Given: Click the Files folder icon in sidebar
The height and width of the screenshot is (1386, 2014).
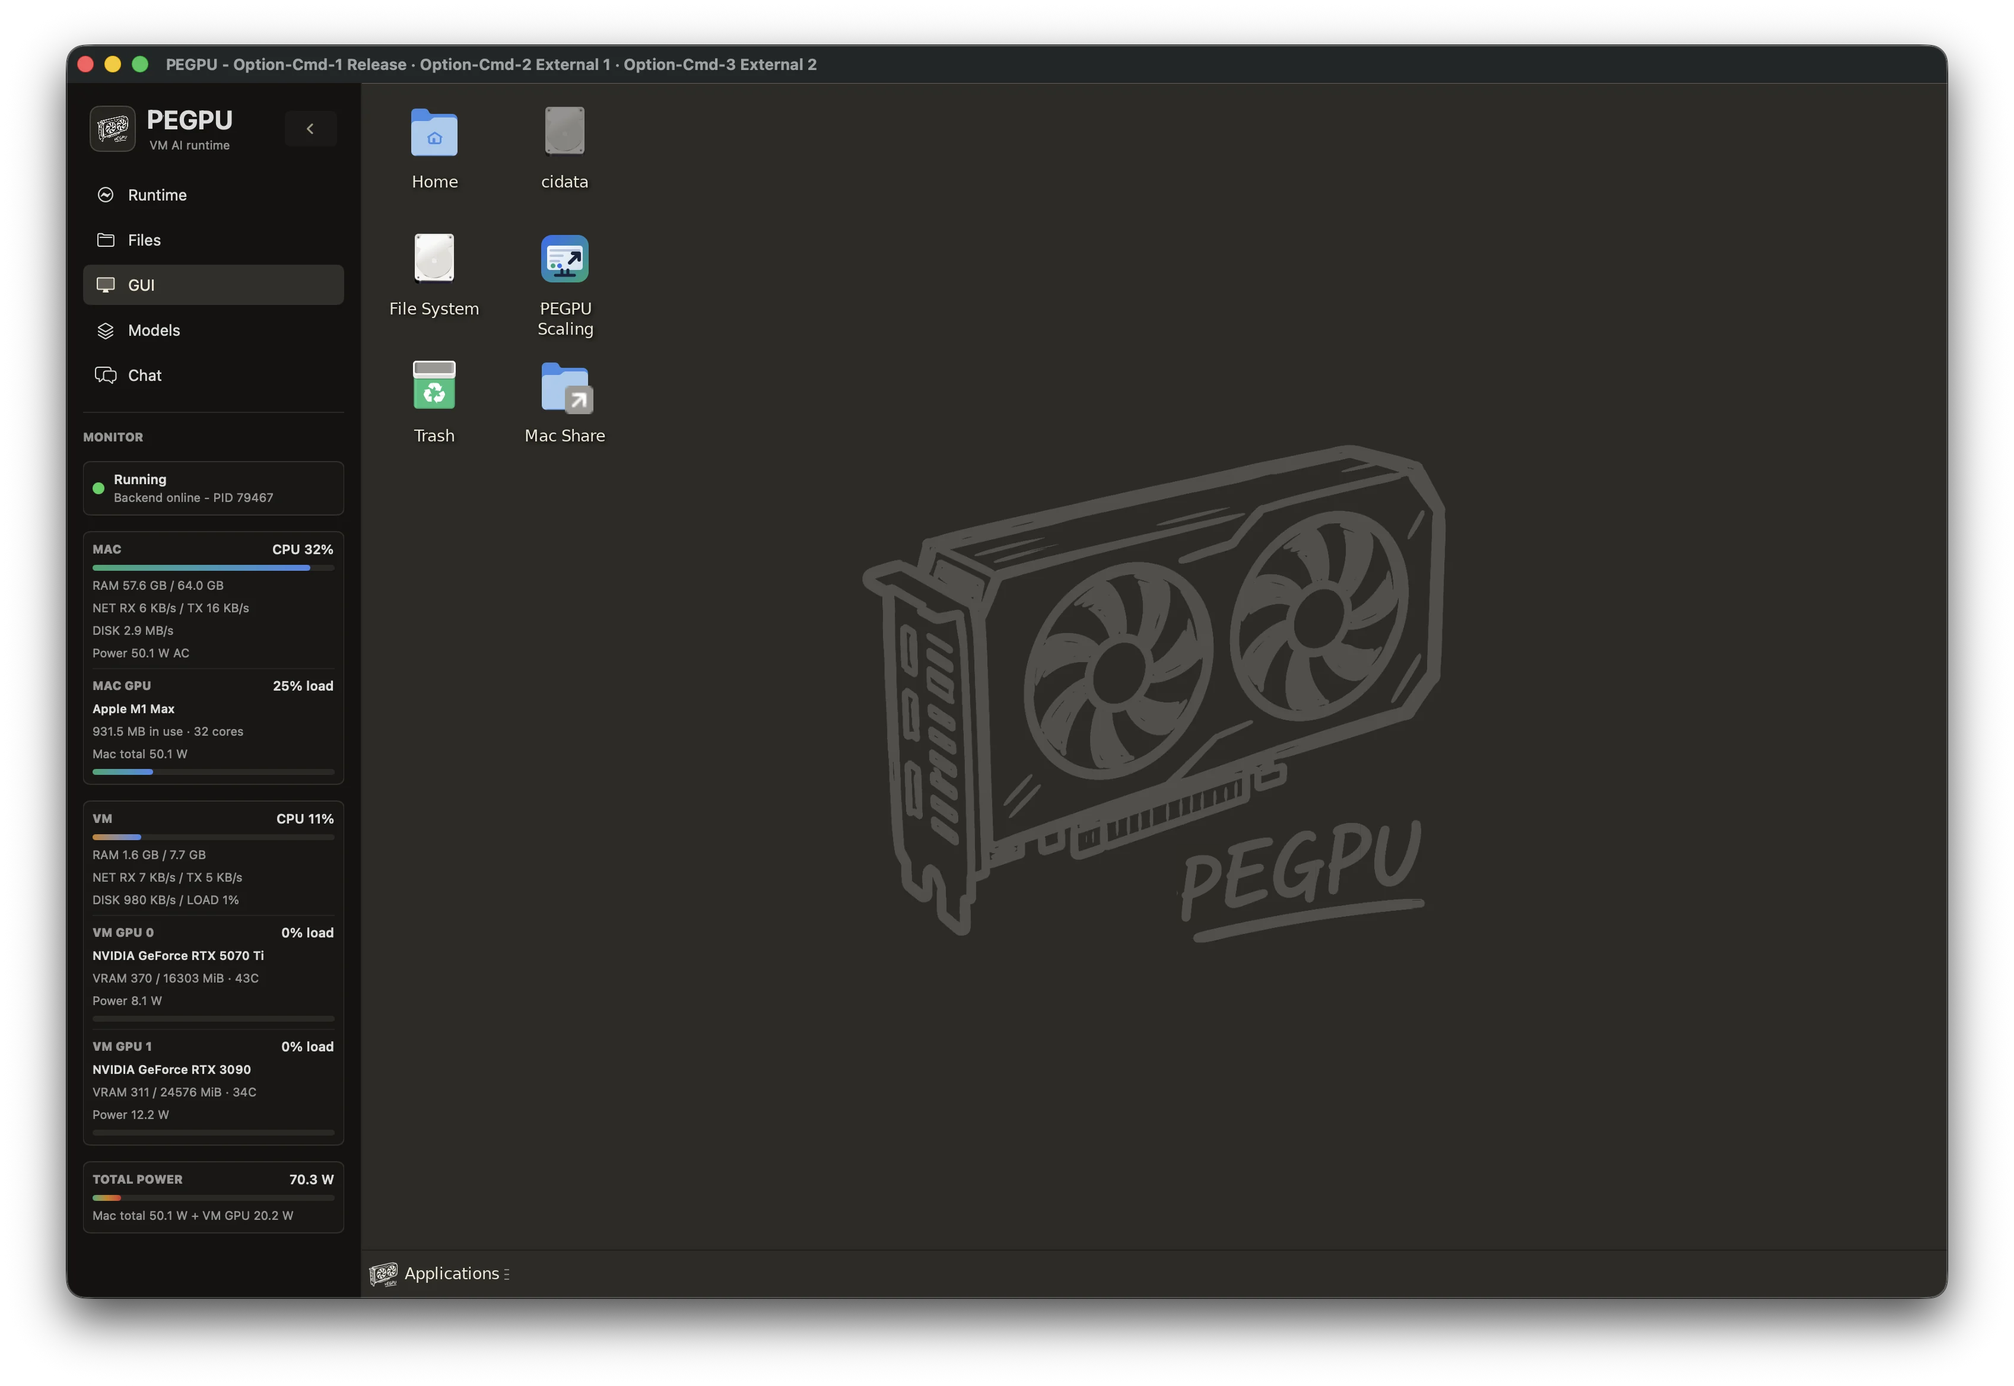Looking at the screenshot, I should point(106,240).
